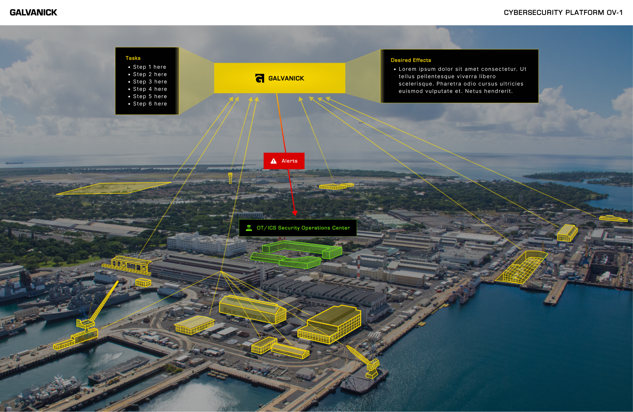Select the Tasks heading
This screenshot has height=412, width=633.
coord(133,58)
